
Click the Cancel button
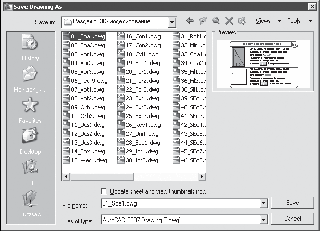(292, 219)
